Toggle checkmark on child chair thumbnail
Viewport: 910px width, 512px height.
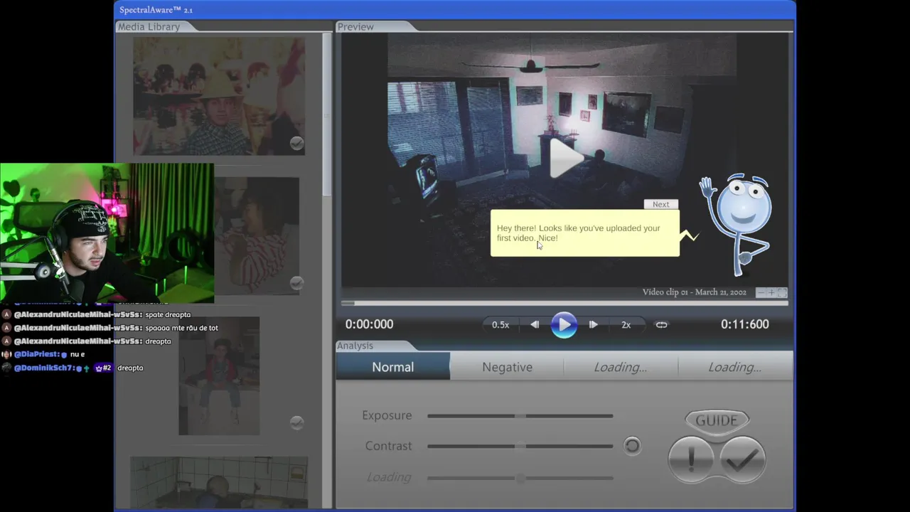[297, 422]
